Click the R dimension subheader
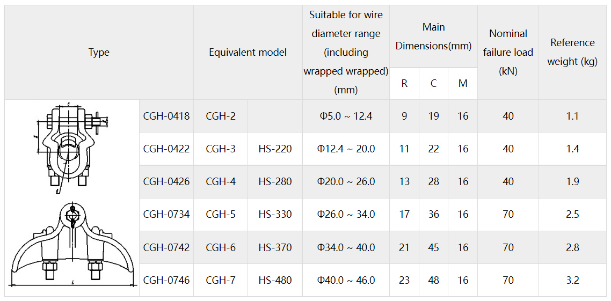This screenshot has width=611, height=301. click(x=404, y=84)
